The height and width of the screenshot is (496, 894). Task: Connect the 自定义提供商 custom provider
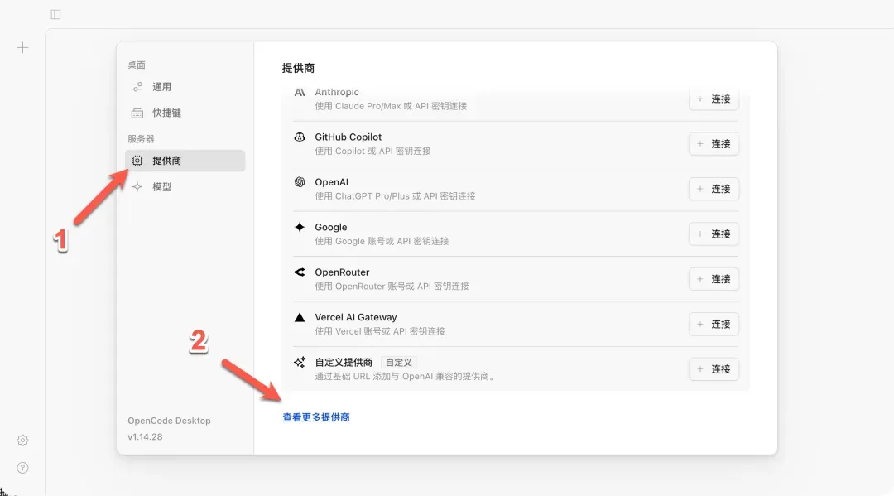[714, 369]
